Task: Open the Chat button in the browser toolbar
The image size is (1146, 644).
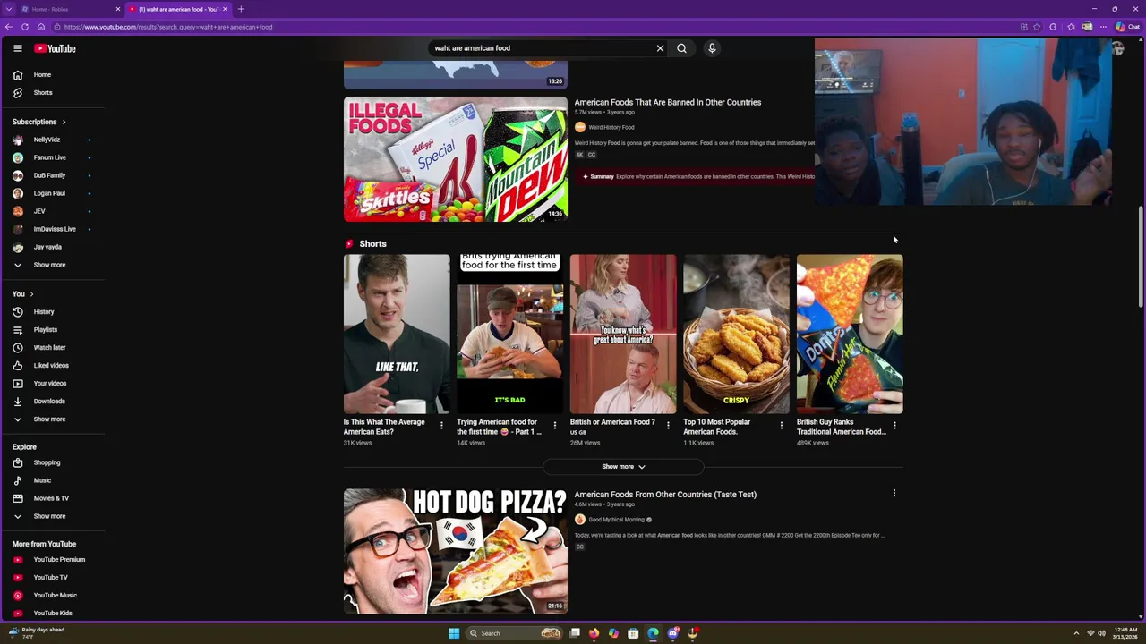Action: 1127,27
